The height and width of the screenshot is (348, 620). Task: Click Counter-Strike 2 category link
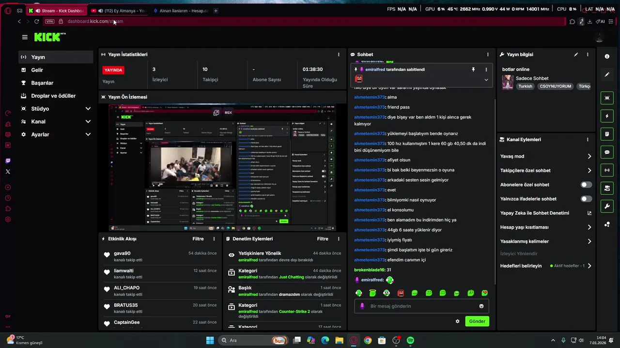click(x=294, y=312)
